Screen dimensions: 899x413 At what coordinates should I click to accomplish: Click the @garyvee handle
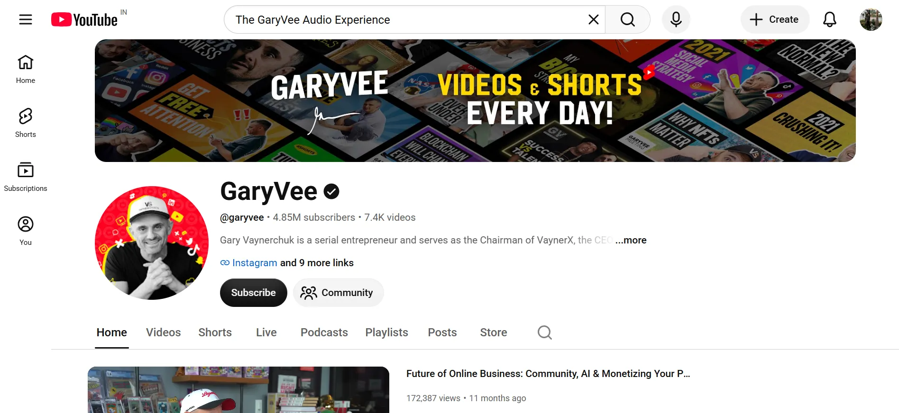(x=242, y=217)
